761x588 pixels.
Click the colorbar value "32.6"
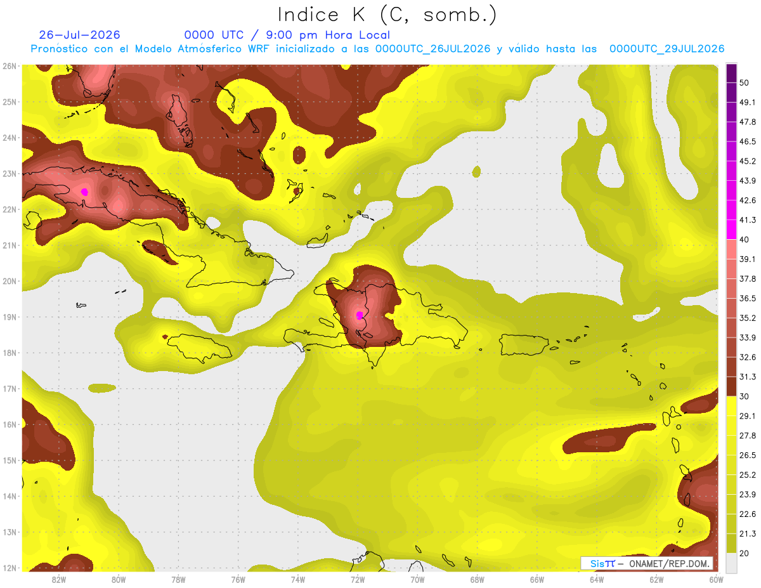coord(748,357)
